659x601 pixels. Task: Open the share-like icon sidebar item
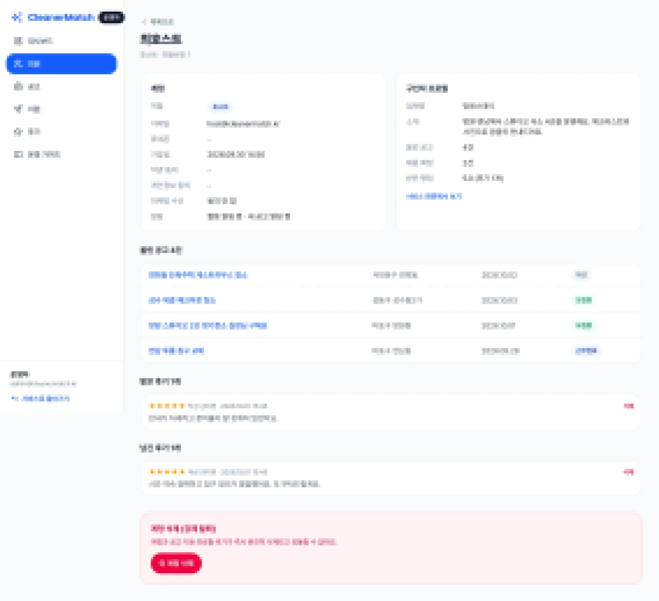coord(18,109)
